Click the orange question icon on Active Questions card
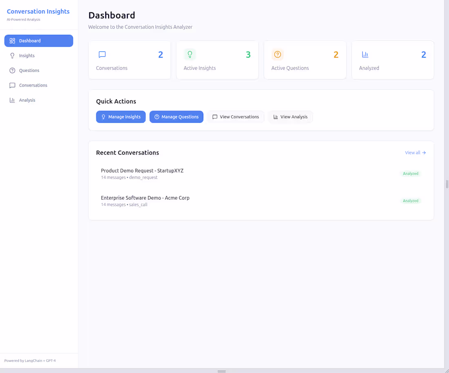The height and width of the screenshot is (373, 449). [x=278, y=54]
